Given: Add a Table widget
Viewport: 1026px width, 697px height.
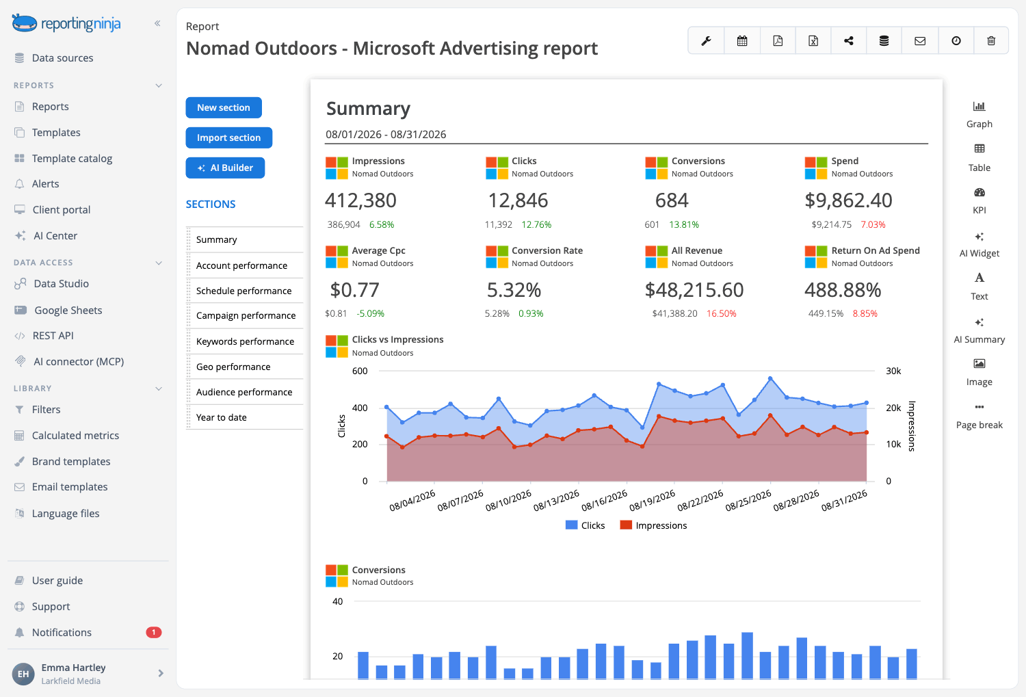Looking at the screenshot, I should pos(979,158).
